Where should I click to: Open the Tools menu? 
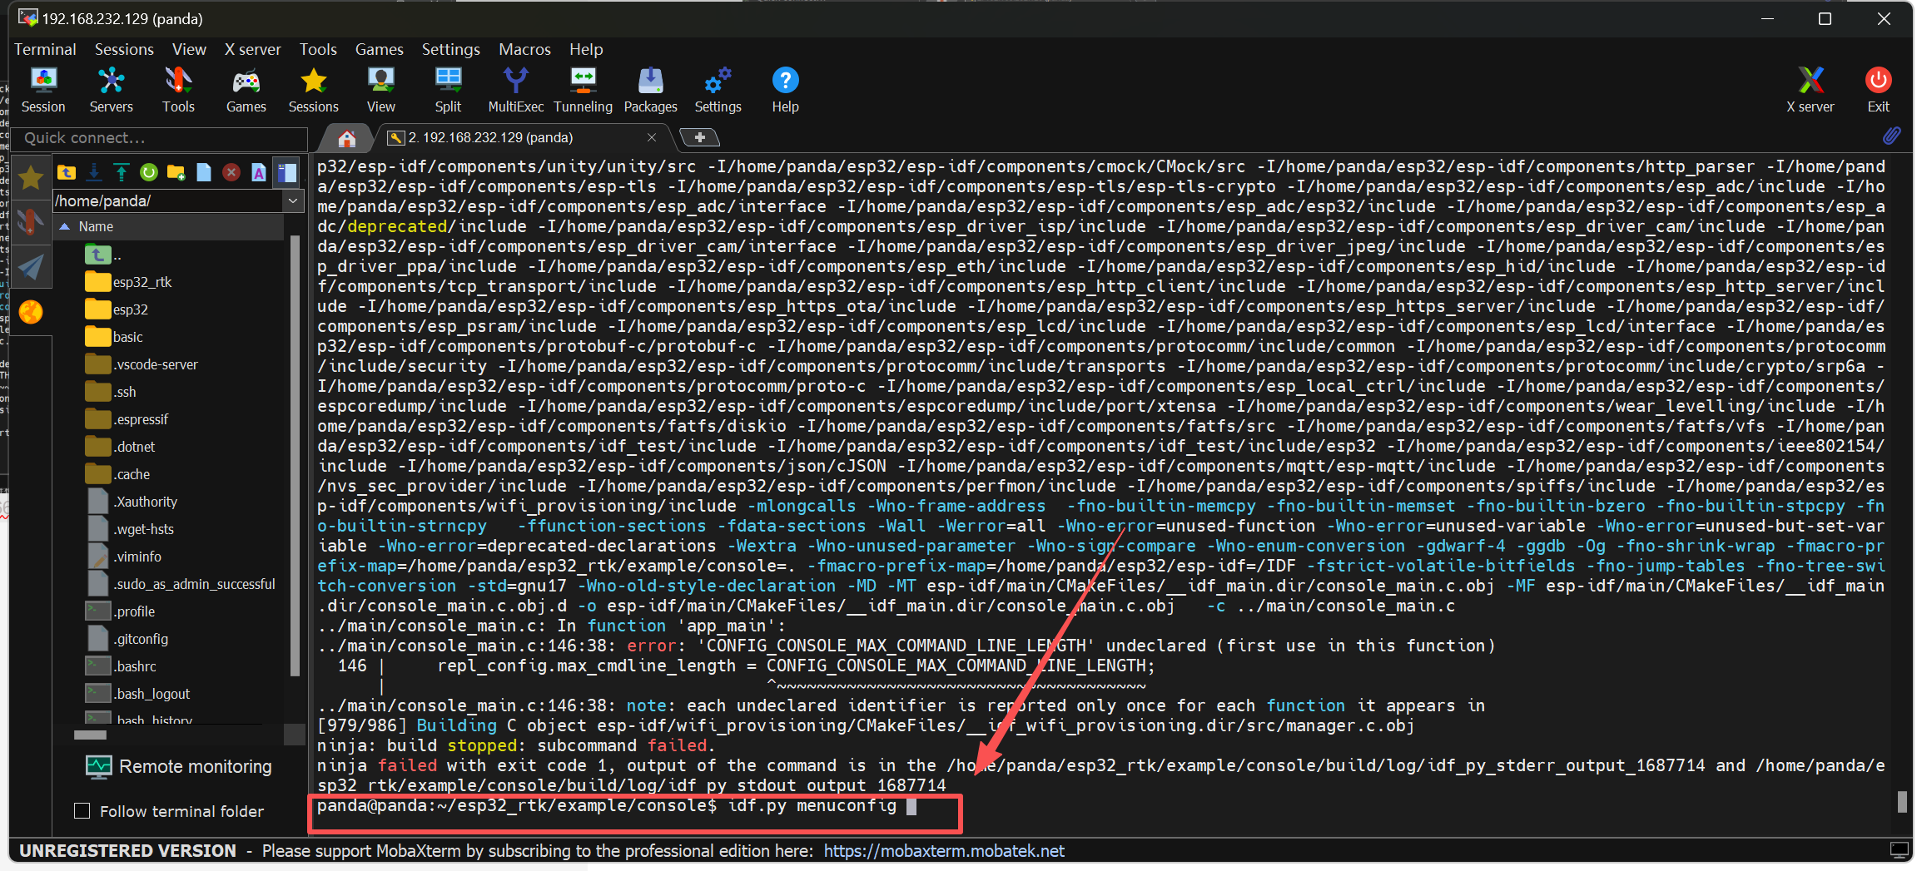click(318, 49)
